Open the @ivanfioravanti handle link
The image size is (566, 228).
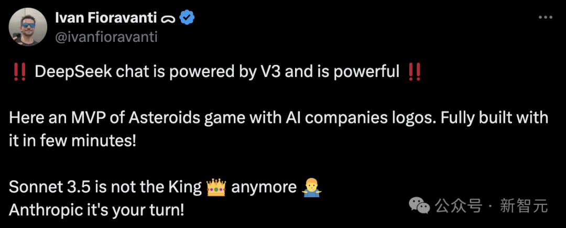tap(106, 37)
